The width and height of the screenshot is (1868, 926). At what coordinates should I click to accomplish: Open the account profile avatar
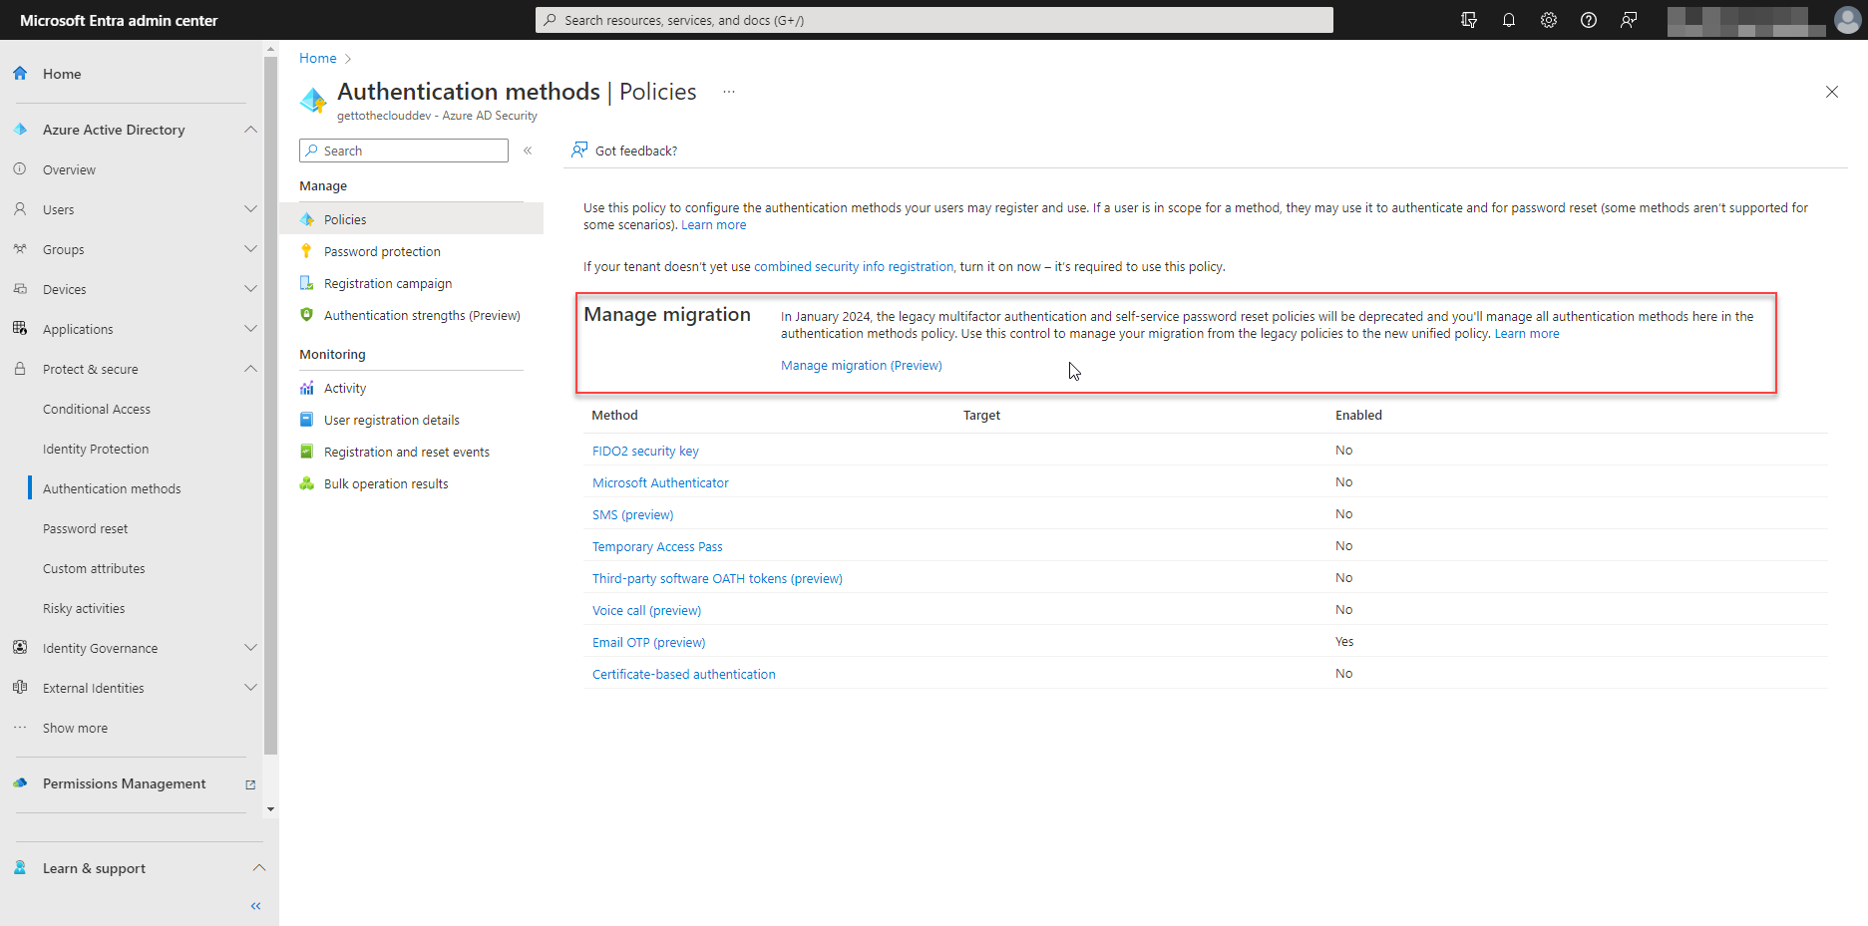coord(1847,20)
